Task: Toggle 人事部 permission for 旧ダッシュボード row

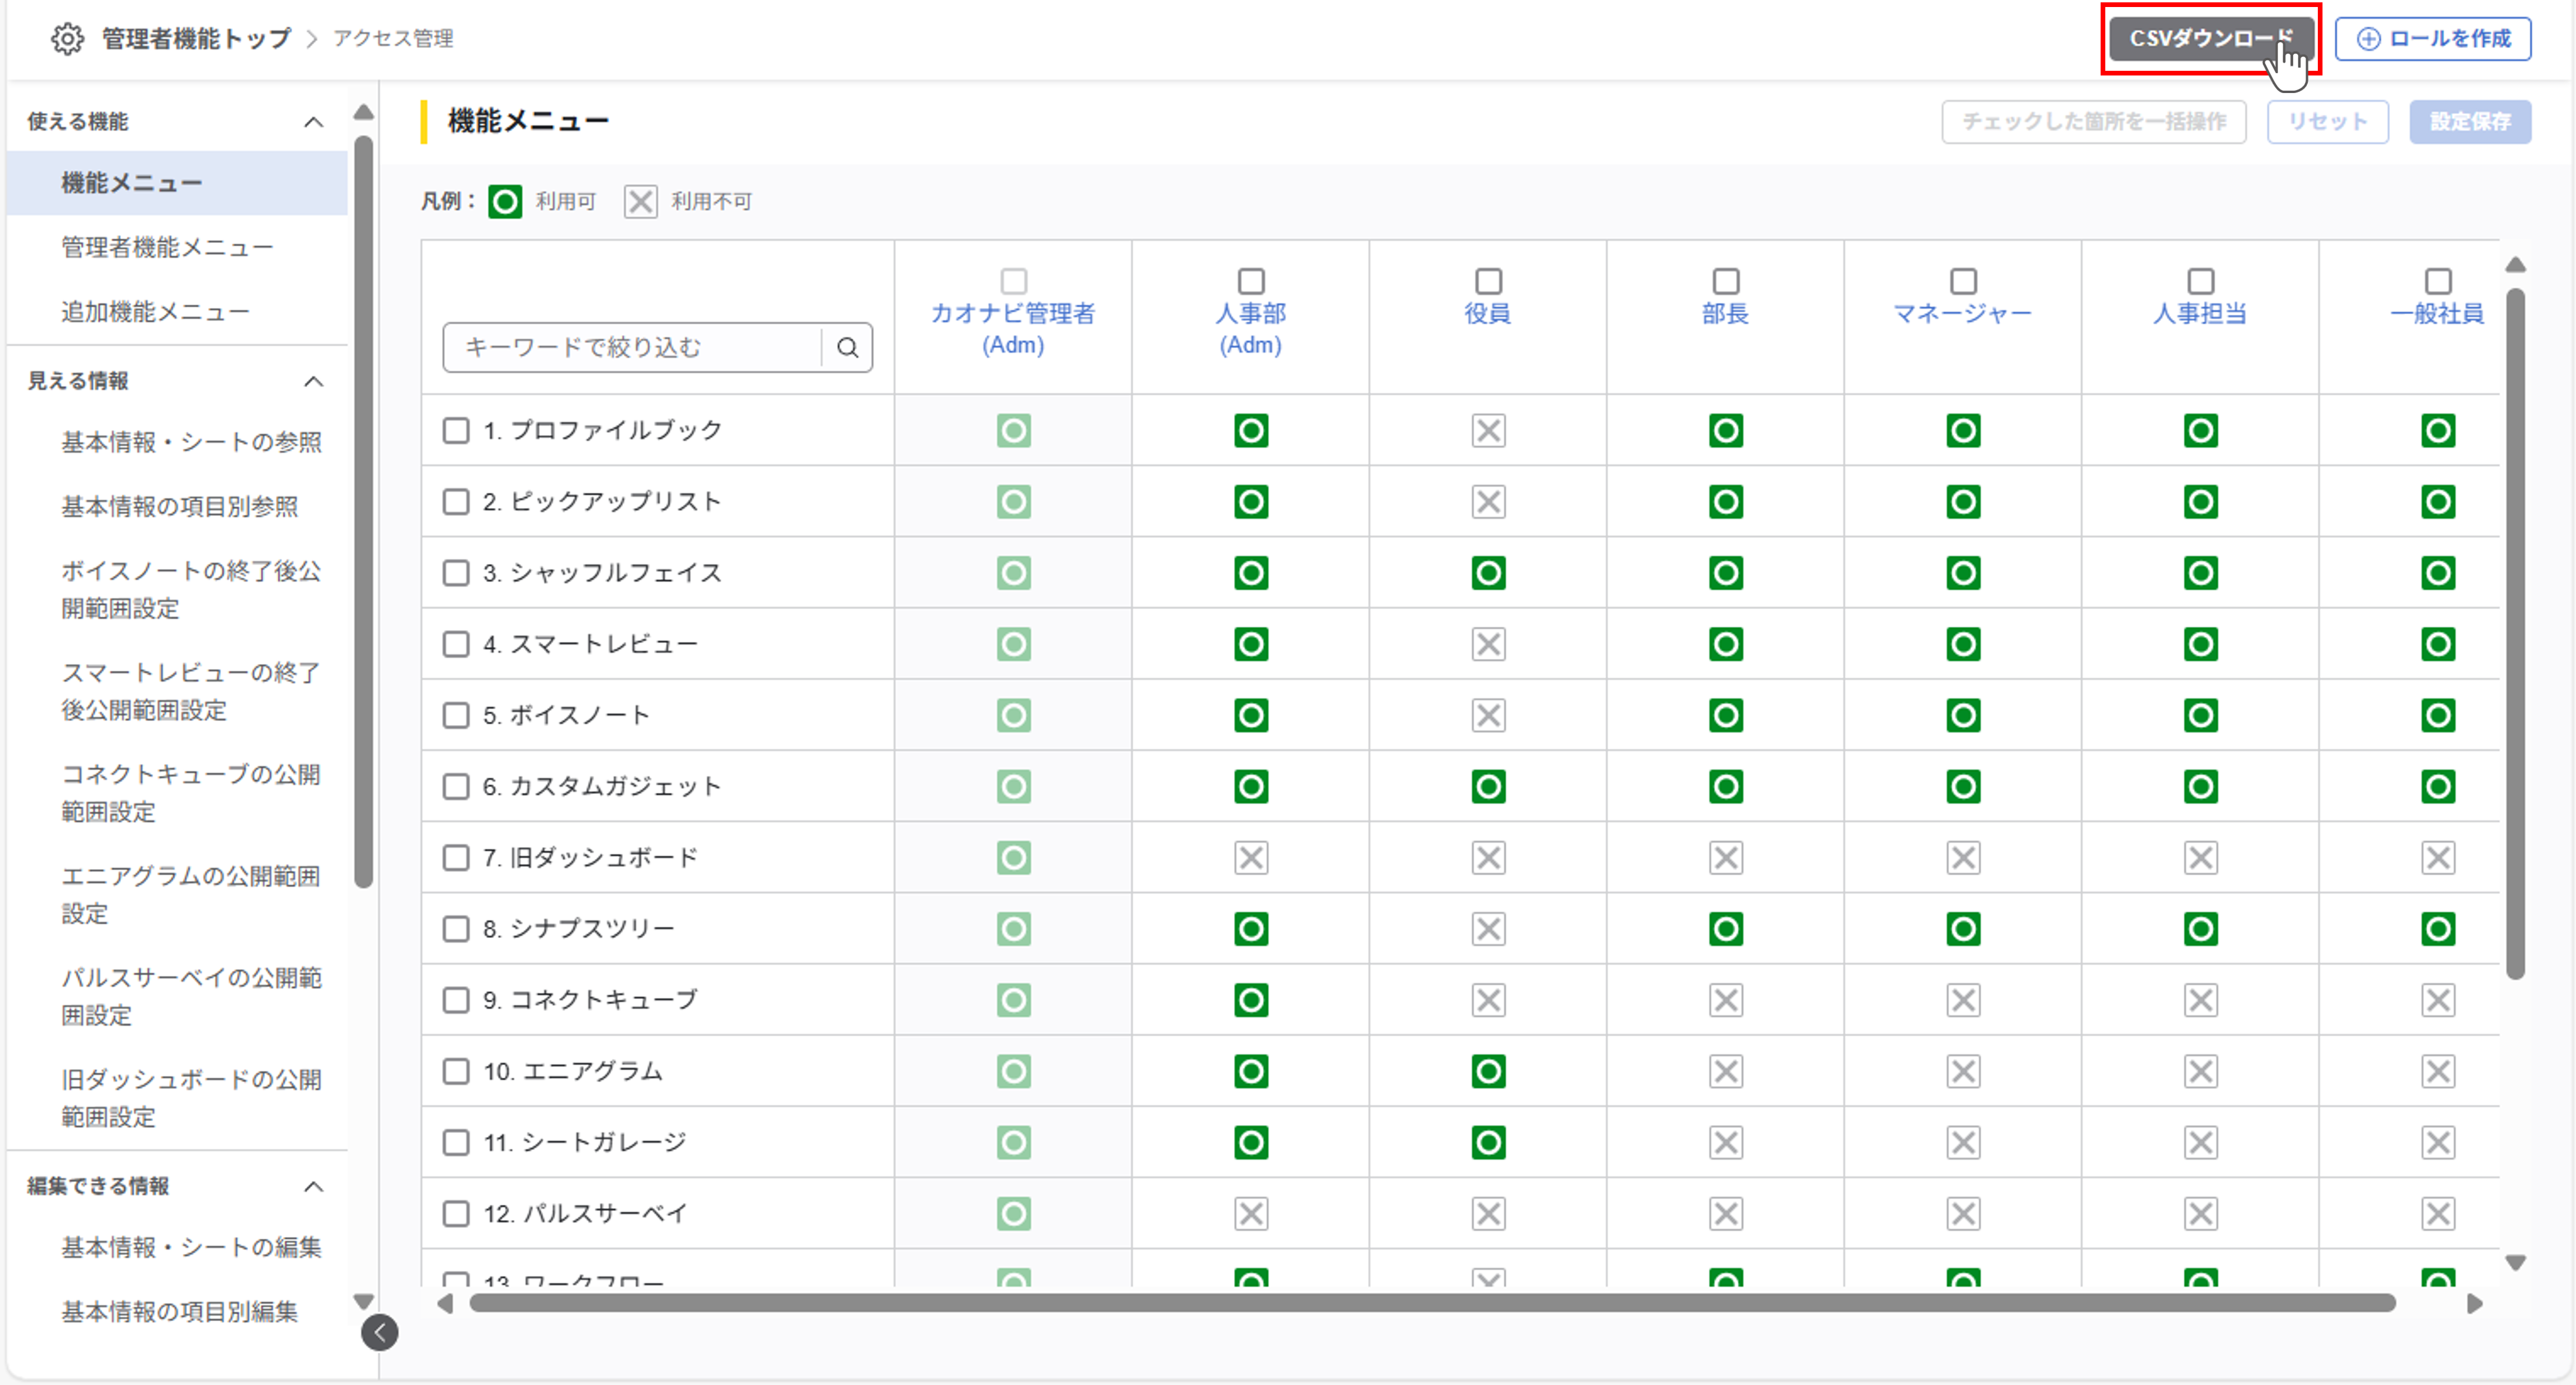Action: pos(1250,857)
